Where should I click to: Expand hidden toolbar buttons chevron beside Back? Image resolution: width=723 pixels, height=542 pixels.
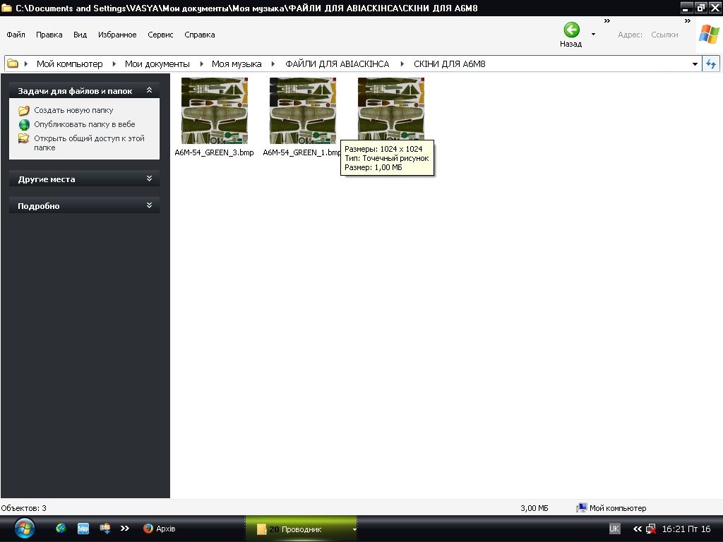coord(607,20)
